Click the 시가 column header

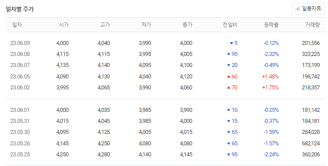click(x=64, y=25)
